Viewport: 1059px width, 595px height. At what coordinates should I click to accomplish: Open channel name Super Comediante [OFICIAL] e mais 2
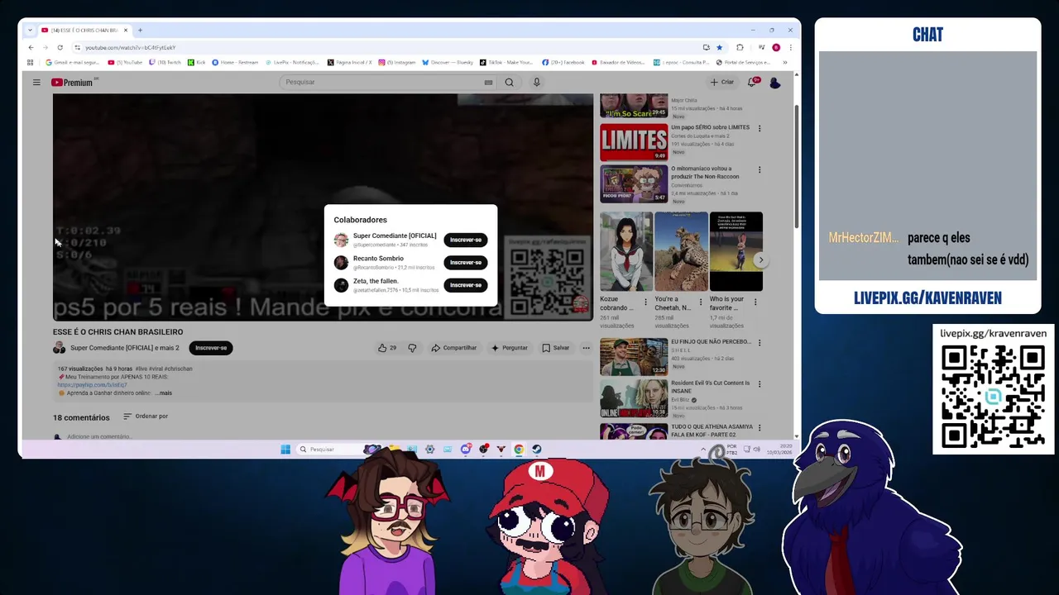(x=125, y=348)
